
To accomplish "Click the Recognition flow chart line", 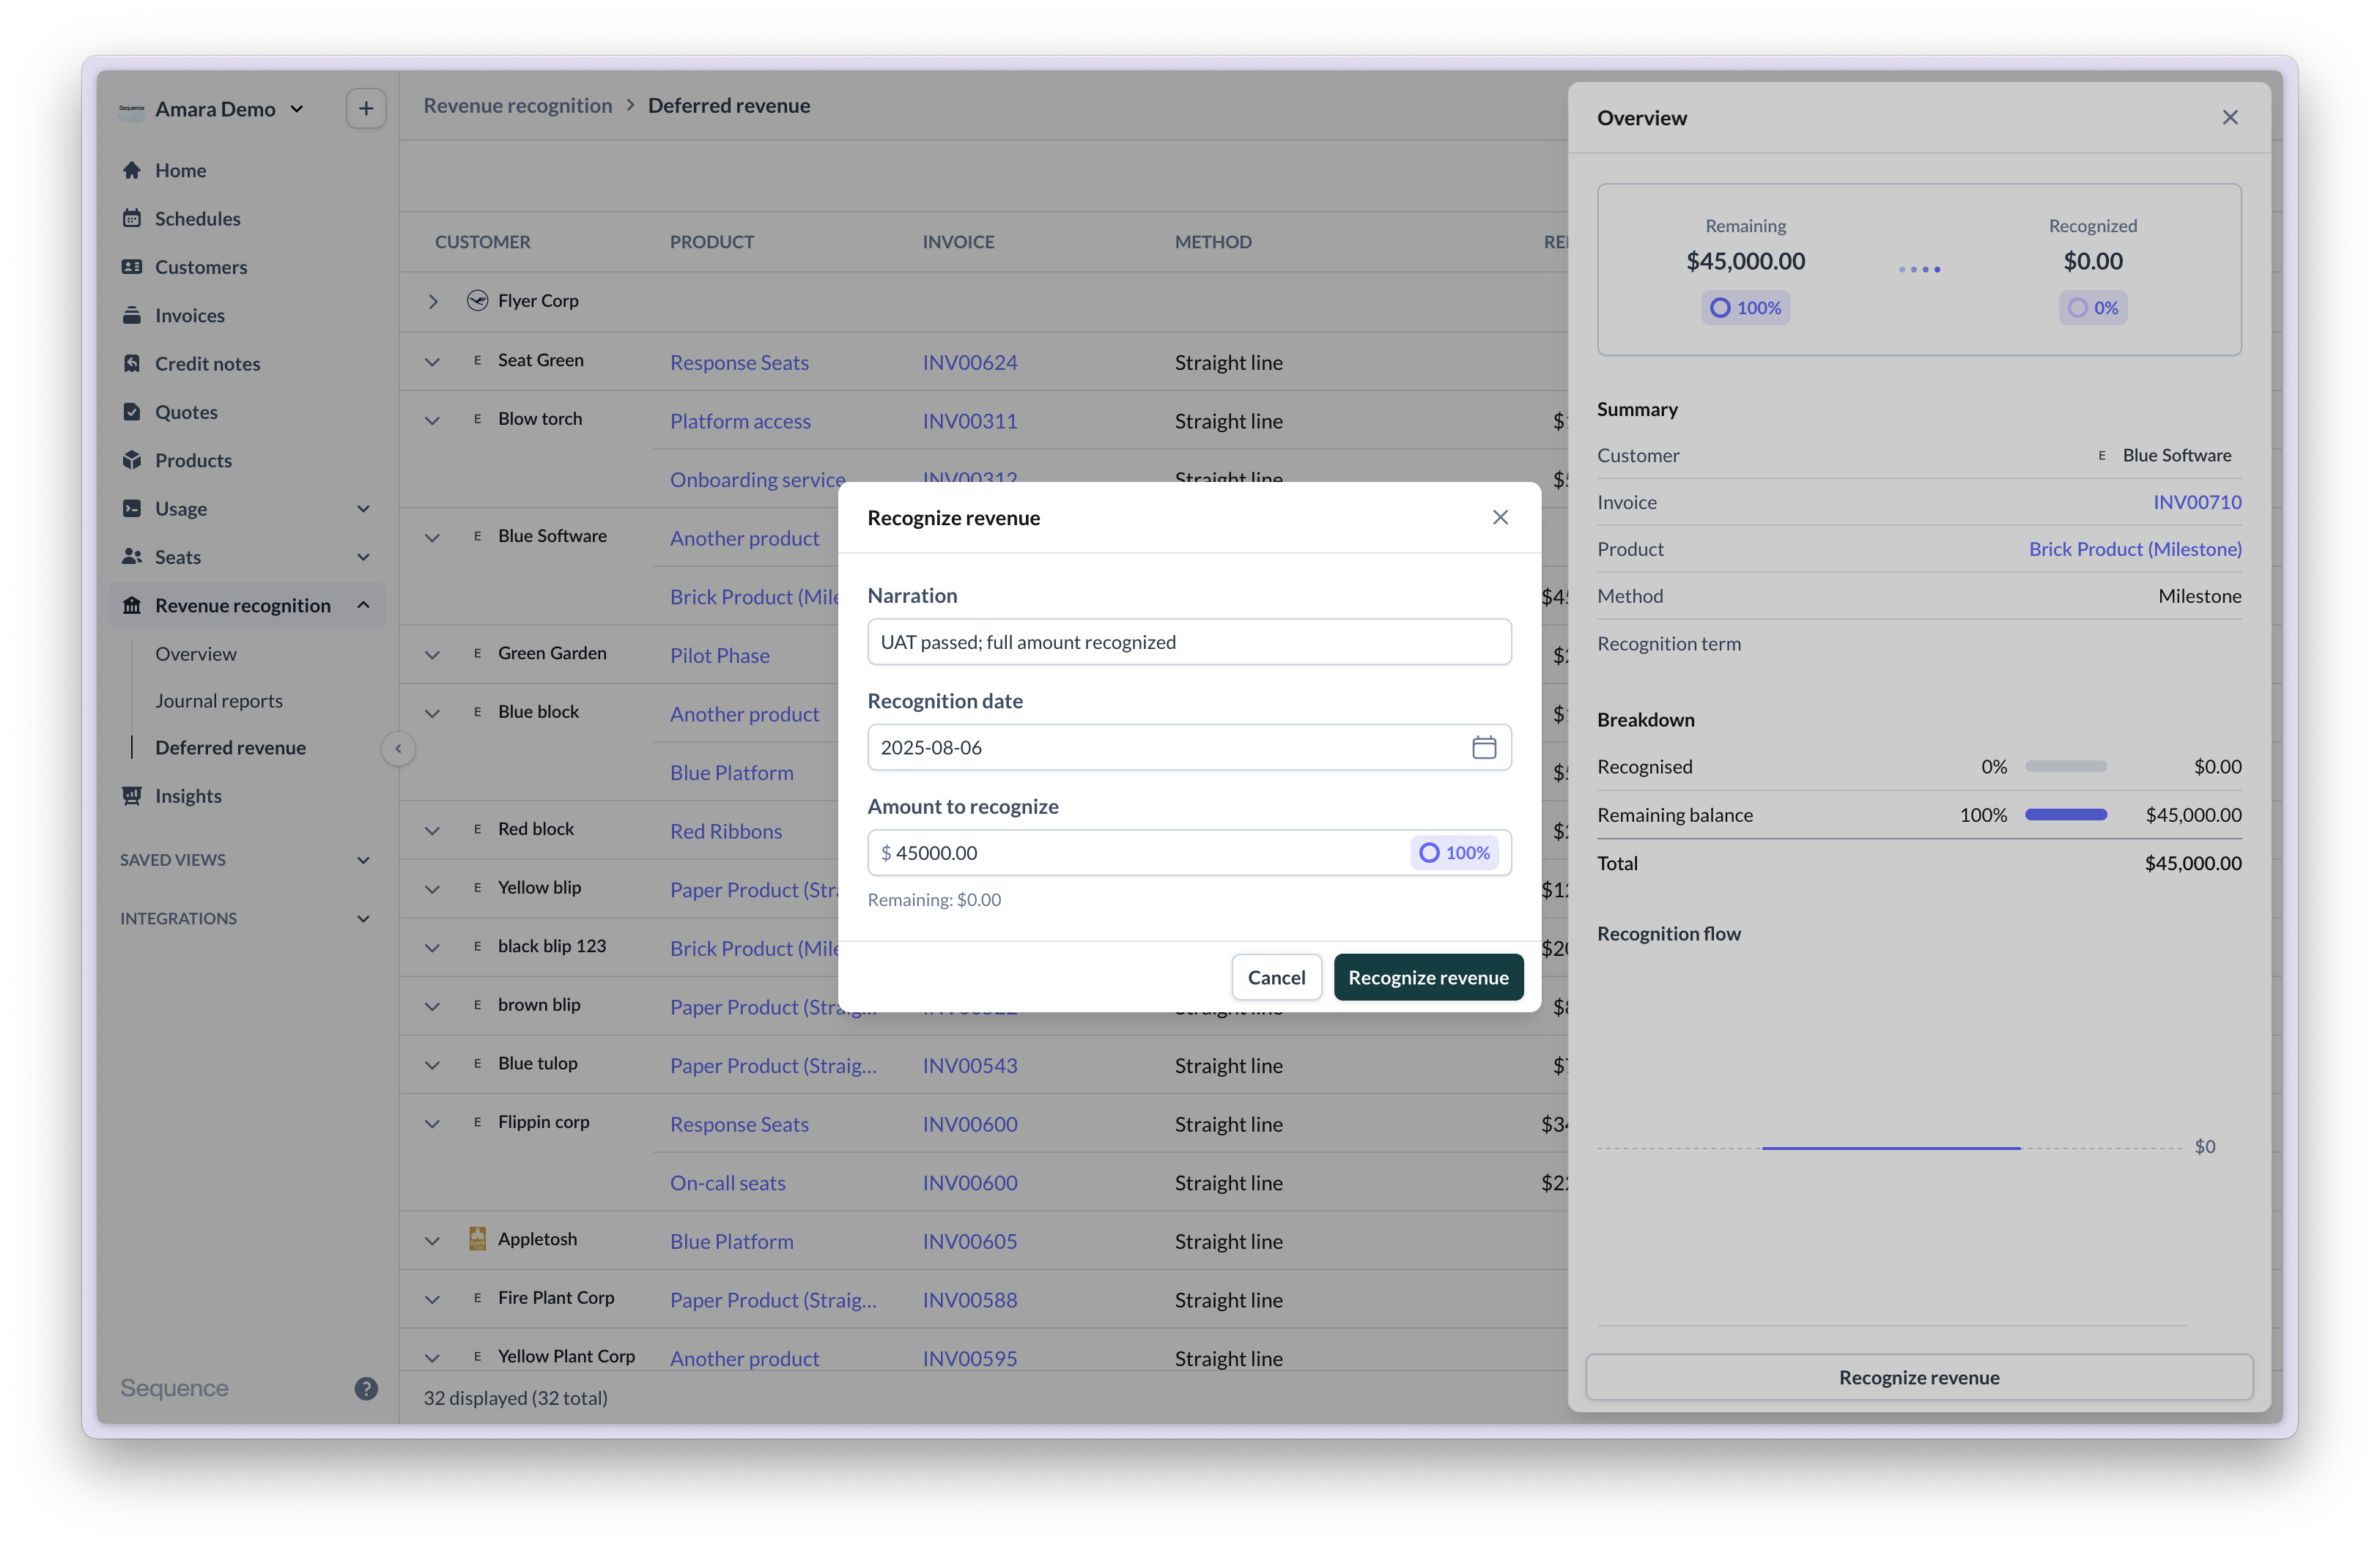I will 1890,1149.
